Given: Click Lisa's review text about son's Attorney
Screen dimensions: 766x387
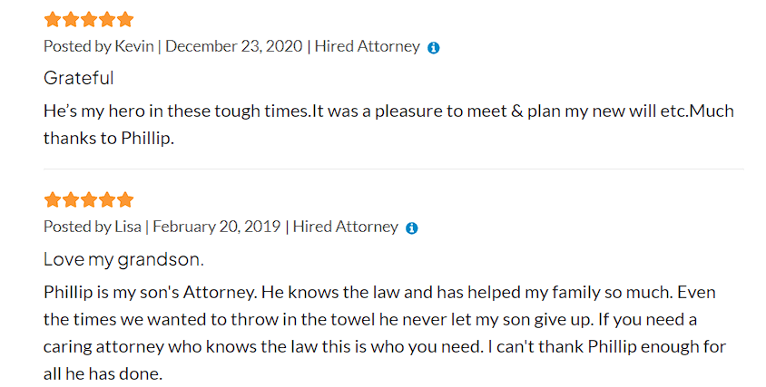Looking at the screenshot, I should point(385,333).
